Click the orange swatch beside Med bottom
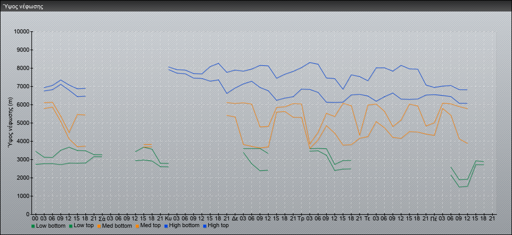The height and width of the screenshot is (235, 512). tap(99, 226)
